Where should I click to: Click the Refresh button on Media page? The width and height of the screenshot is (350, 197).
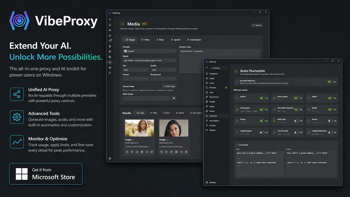257,25
